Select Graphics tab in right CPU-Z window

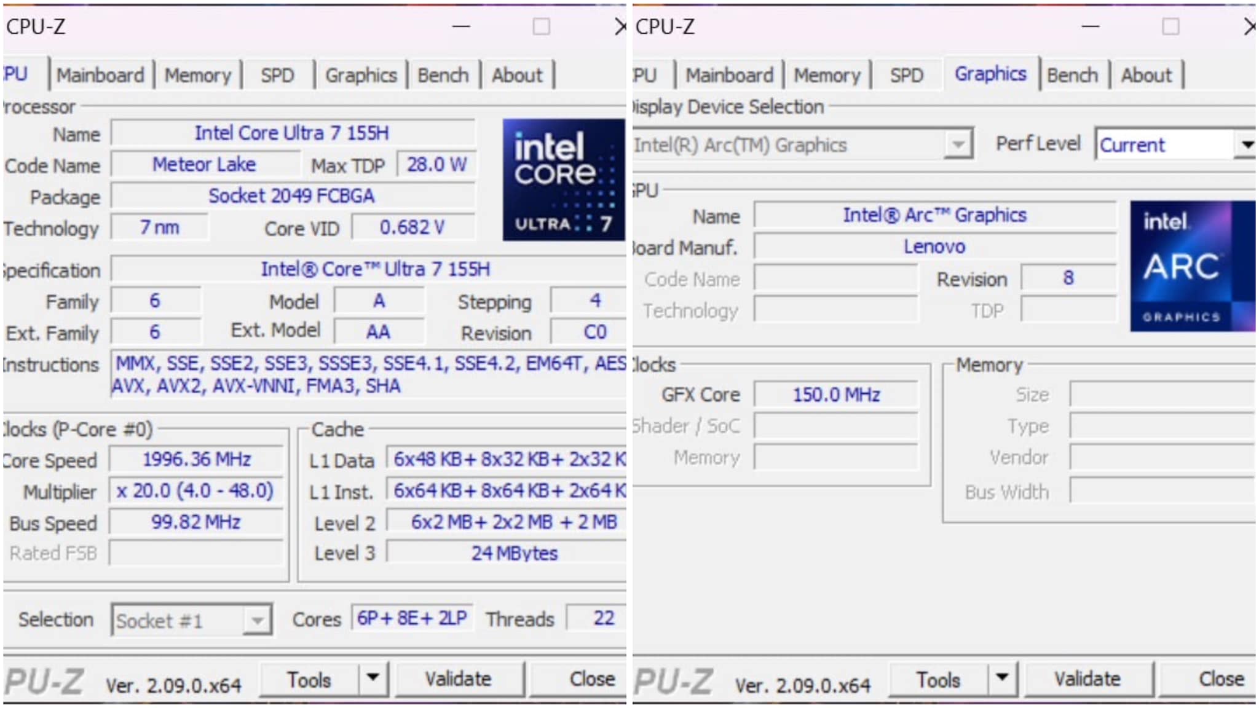tap(990, 74)
